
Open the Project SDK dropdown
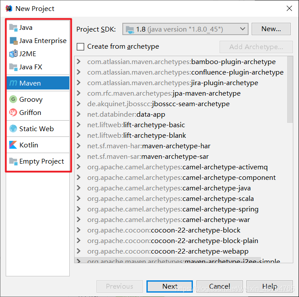coord(185,29)
